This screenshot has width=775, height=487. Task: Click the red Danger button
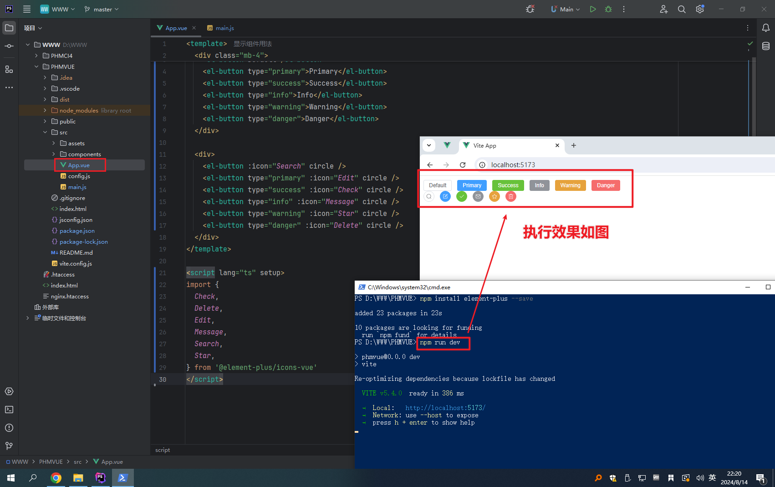pyautogui.click(x=606, y=185)
